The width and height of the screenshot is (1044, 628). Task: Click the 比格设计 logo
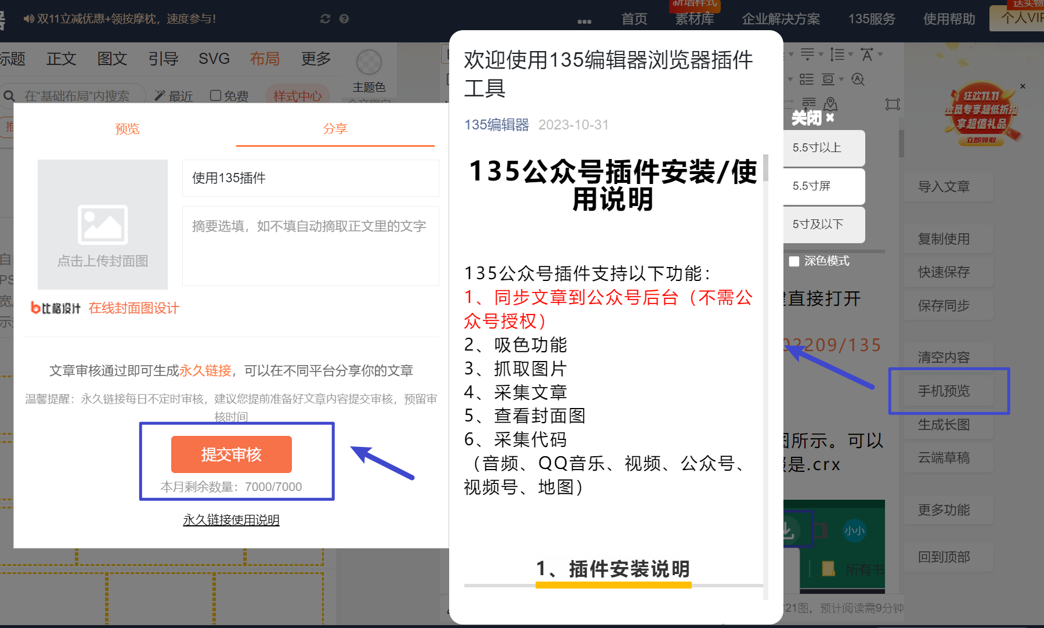tap(56, 308)
